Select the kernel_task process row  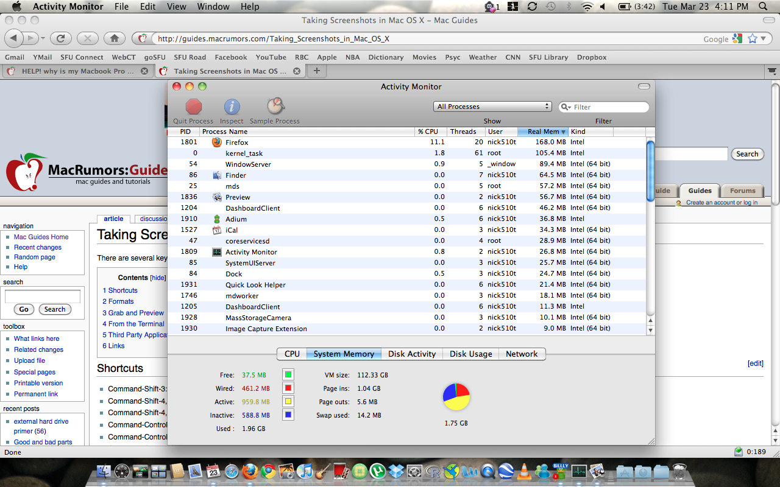pos(407,153)
